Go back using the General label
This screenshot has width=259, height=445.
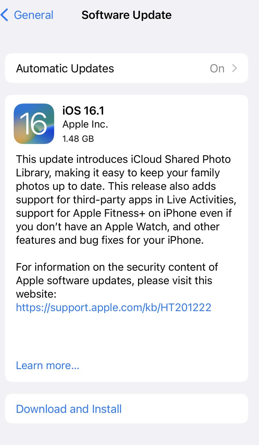point(33,15)
